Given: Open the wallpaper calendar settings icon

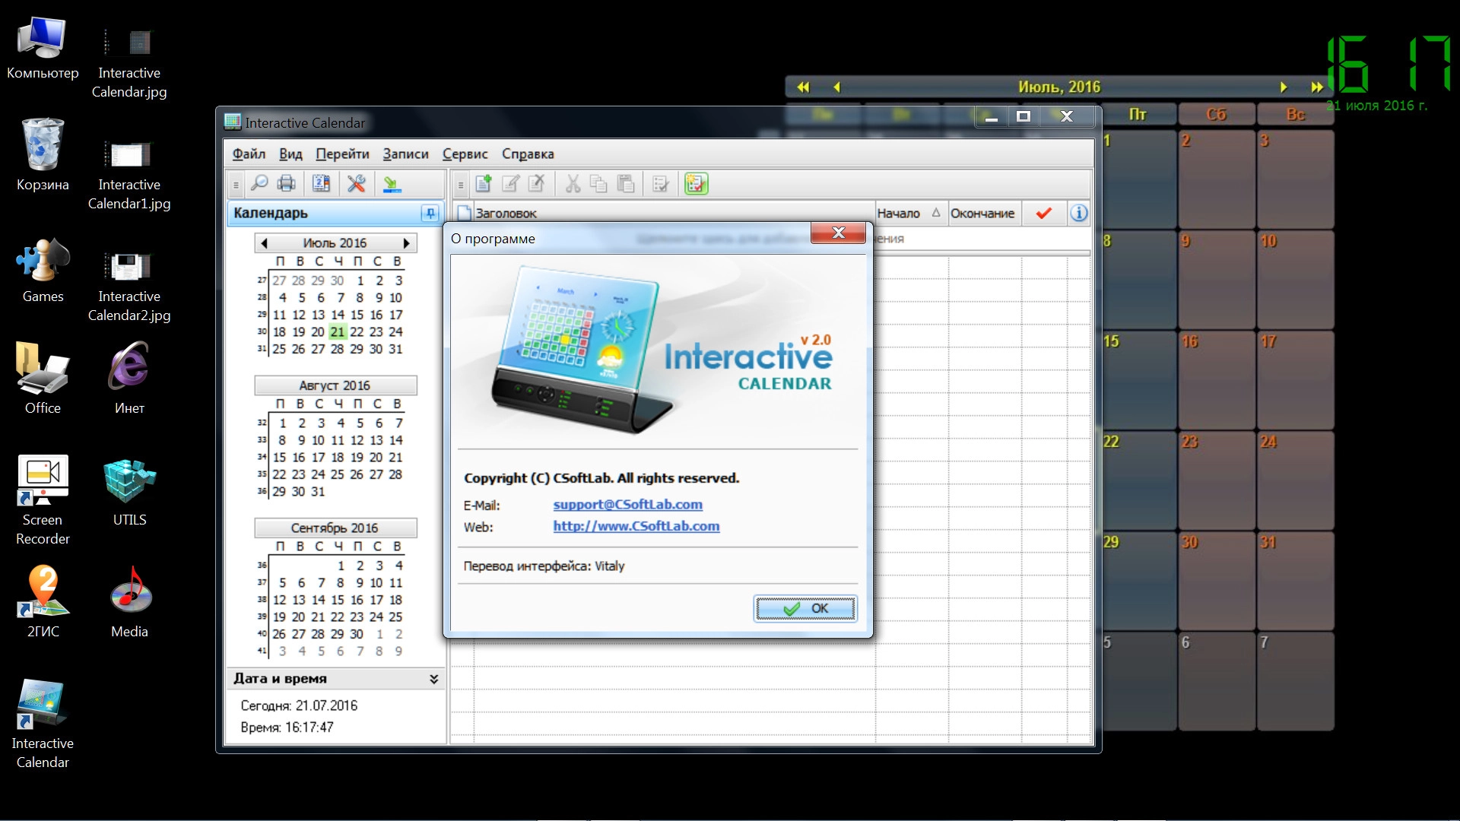Looking at the screenshot, I should point(321,183).
